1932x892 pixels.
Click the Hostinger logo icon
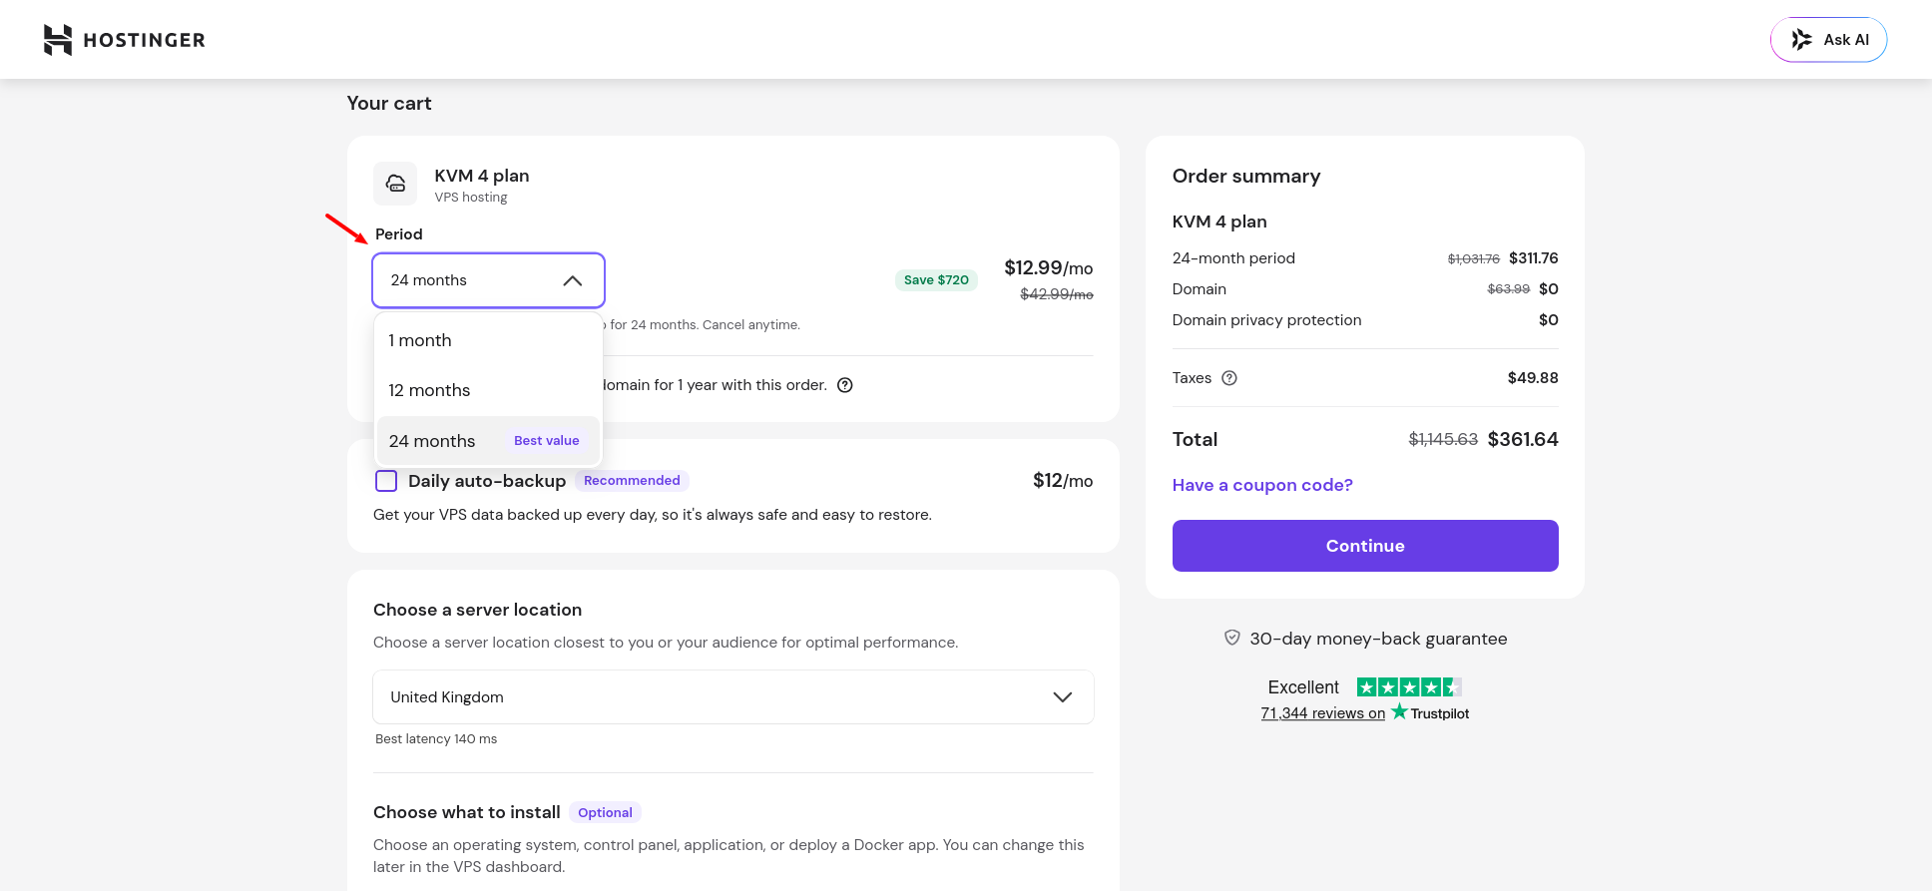click(x=58, y=40)
